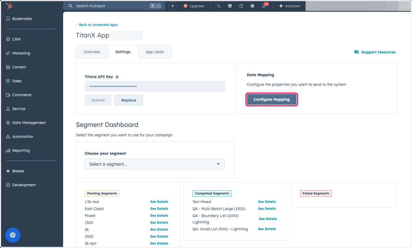Screen dimensions: 412x248
Task: Switch to the Overview tab
Action: [x=92, y=52]
